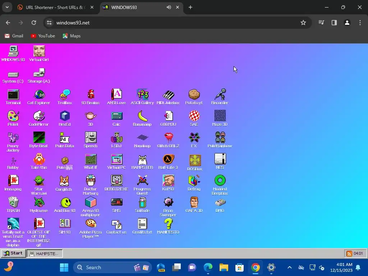368x276 pixels.
Task: Launch Piskel paint palette icon
Action: (x=13, y=119)
